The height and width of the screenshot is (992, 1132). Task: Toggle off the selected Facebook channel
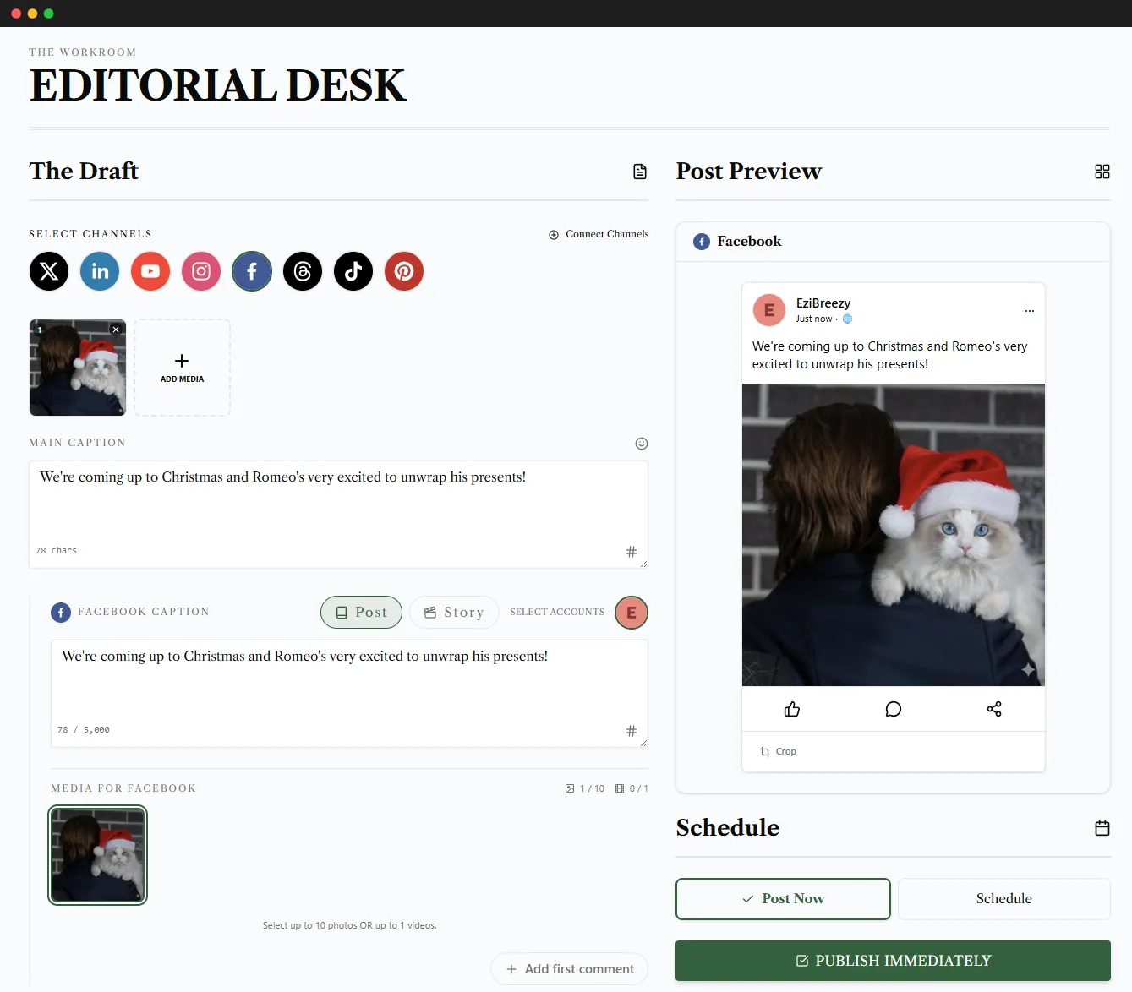click(x=251, y=271)
